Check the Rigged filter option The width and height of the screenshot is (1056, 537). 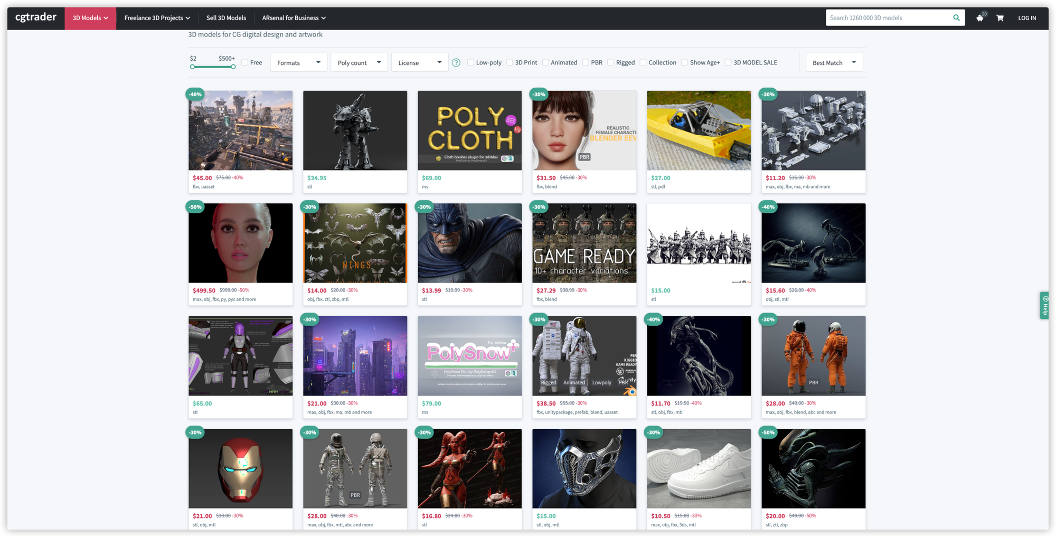tap(610, 62)
